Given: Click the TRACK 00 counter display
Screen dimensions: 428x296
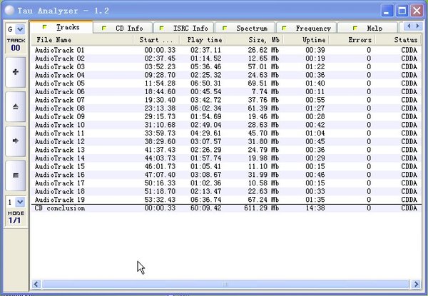Looking at the screenshot, I should (16, 45).
